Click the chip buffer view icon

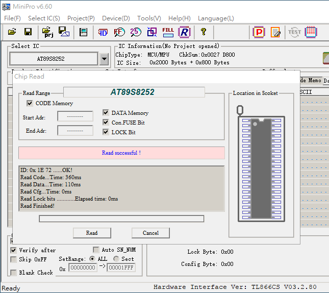[83, 32]
